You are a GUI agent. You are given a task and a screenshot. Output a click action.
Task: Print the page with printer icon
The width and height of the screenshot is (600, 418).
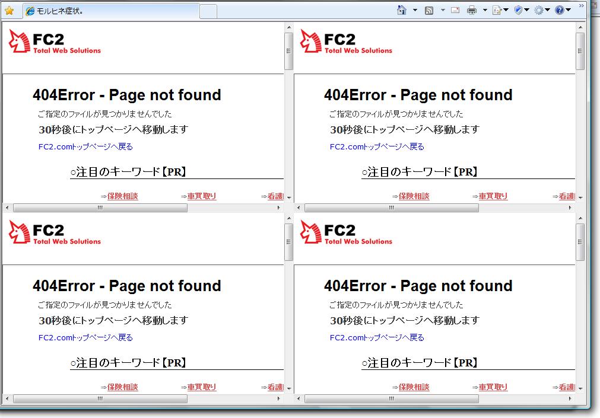point(472,10)
